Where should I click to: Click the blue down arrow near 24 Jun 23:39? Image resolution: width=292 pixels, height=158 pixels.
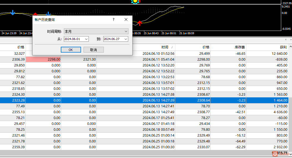13,13
